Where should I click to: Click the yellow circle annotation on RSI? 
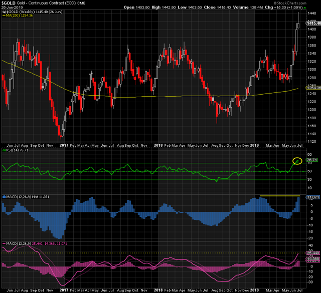pyautogui.click(x=297, y=161)
